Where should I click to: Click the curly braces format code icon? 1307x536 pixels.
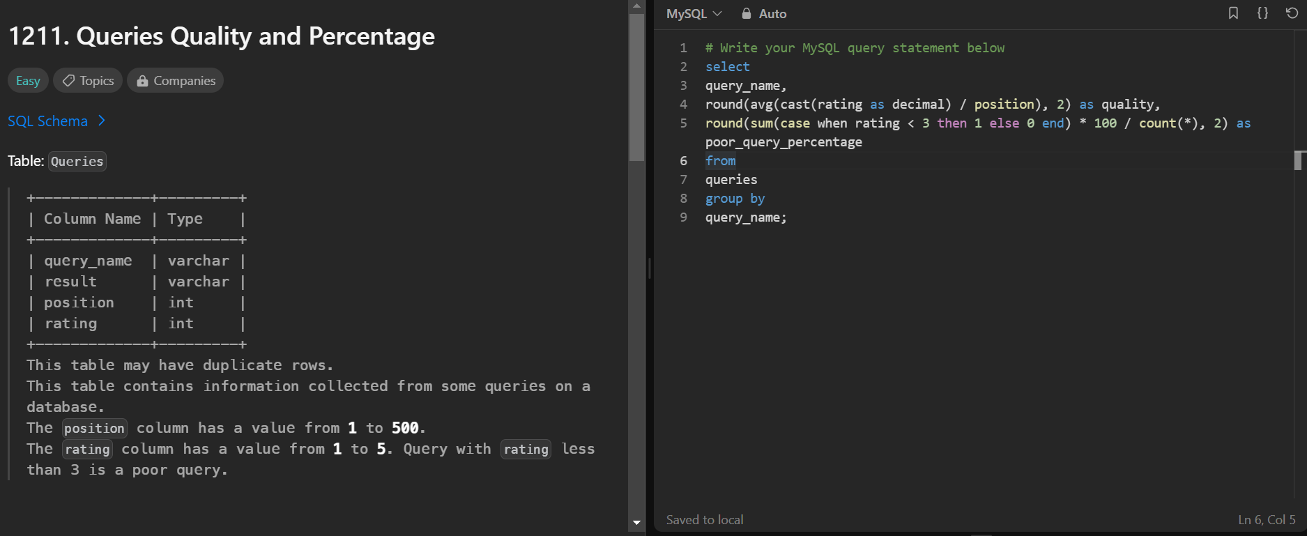click(1262, 13)
